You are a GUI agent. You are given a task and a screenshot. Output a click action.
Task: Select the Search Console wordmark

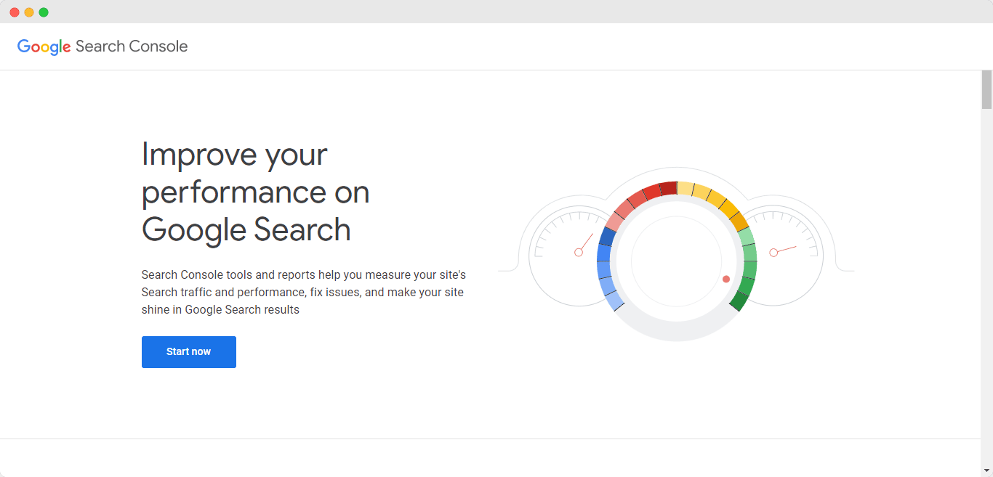coord(133,46)
